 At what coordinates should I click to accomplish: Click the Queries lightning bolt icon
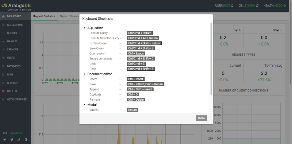3,33
